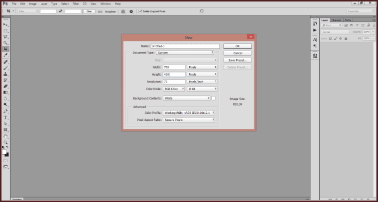378x202 pixels.
Task: Select the Lasso tool
Action: tap(6, 37)
